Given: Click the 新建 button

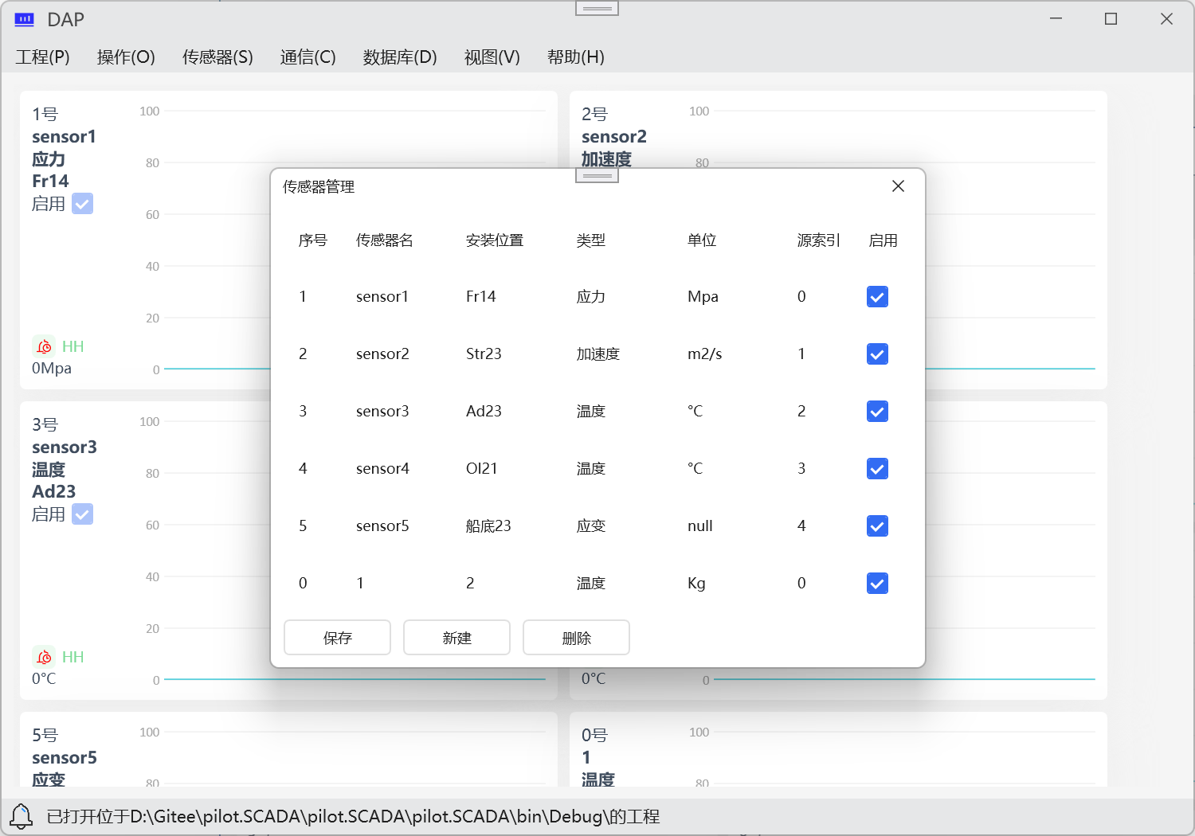Looking at the screenshot, I should coord(456,638).
